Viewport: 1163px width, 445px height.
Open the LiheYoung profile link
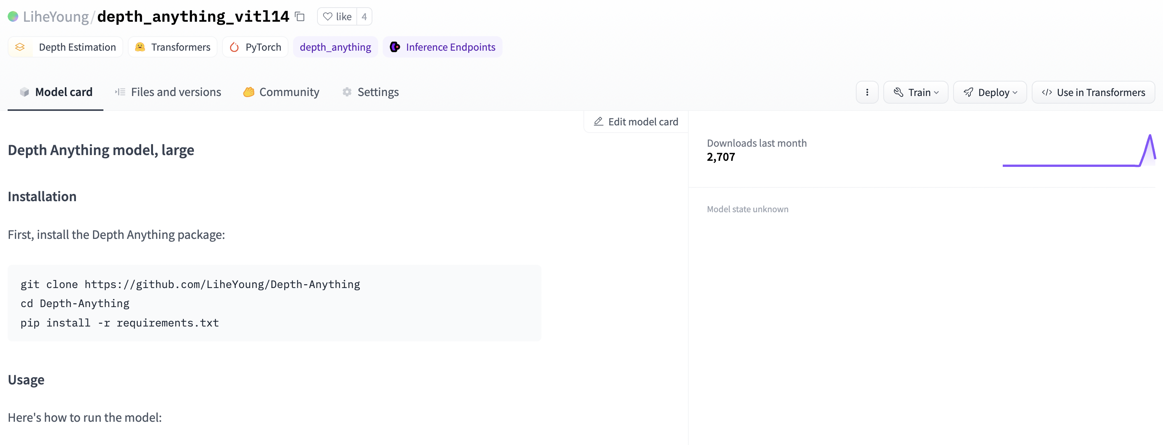(56, 17)
